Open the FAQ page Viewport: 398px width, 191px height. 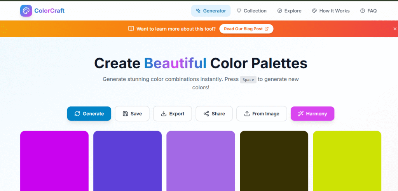click(368, 11)
